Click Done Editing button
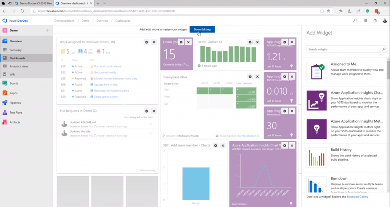 [x=202, y=29]
